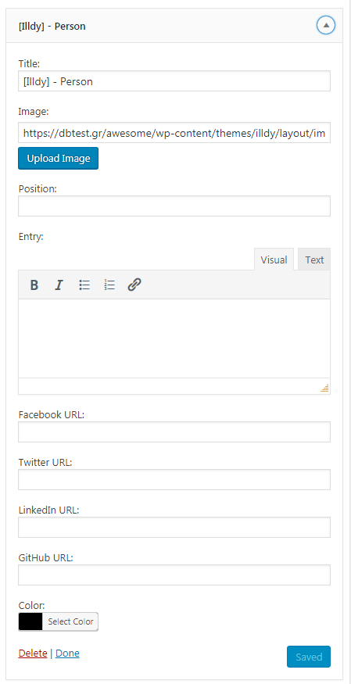Apply Bold formatting in the Entry editor
The height and width of the screenshot is (684, 351).
[34, 285]
